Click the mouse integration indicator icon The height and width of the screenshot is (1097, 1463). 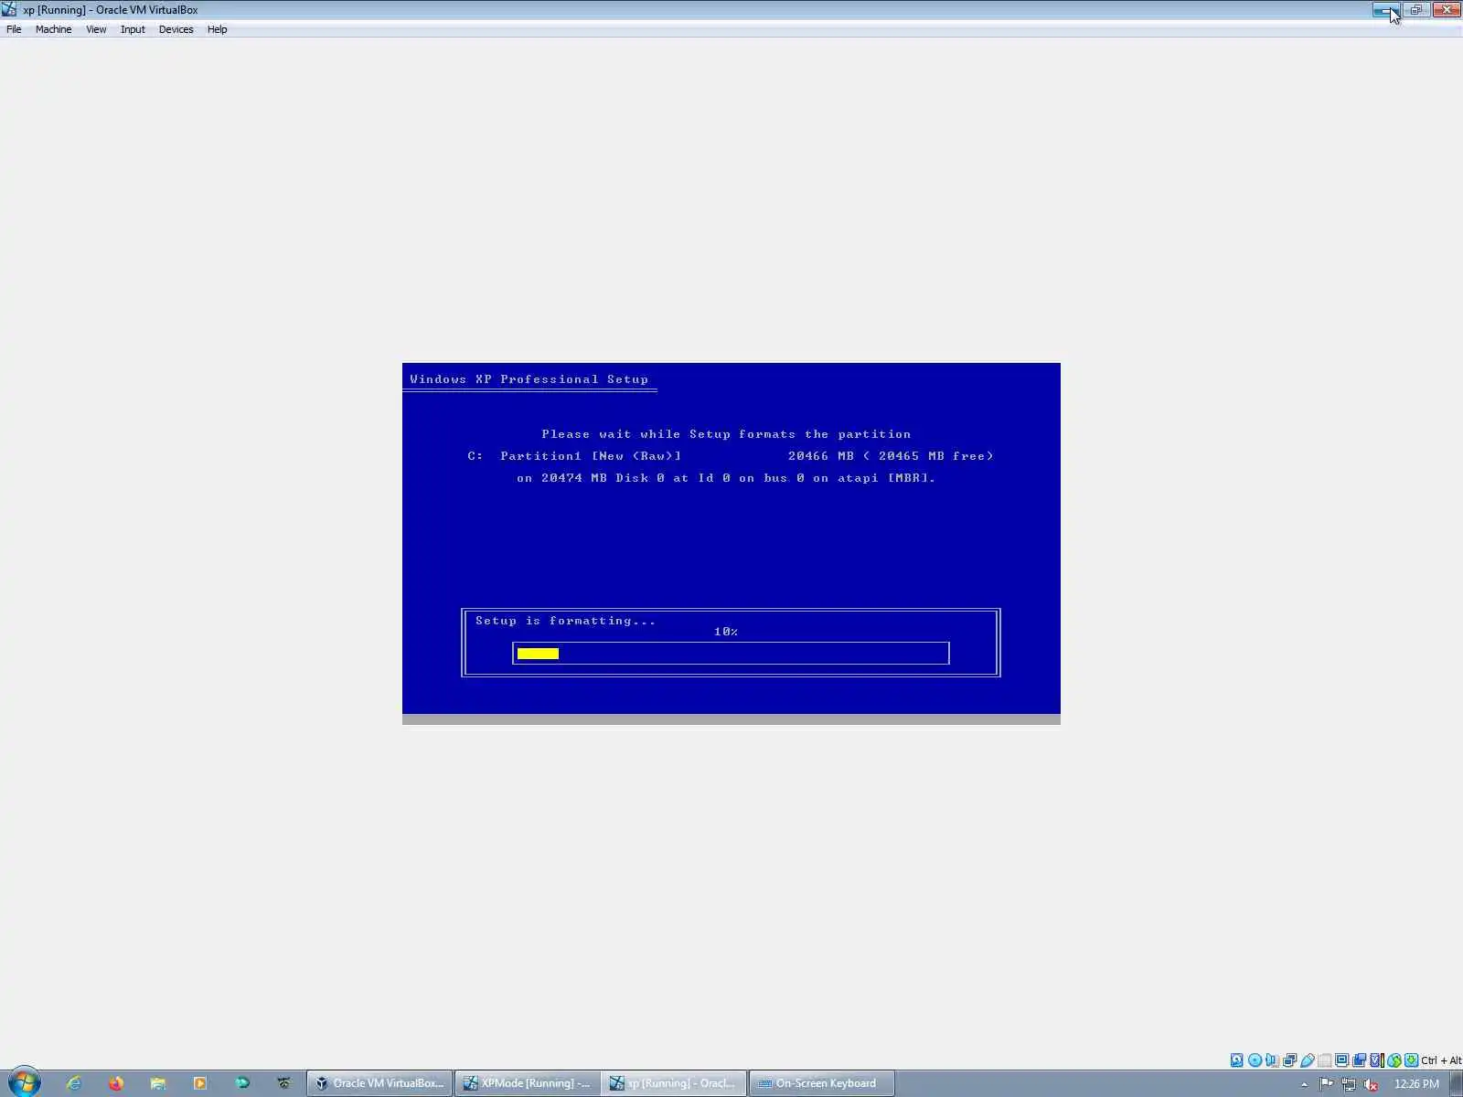click(1394, 1060)
